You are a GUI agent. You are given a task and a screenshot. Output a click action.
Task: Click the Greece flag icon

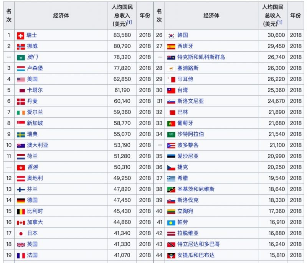pyautogui.click(x=171, y=179)
